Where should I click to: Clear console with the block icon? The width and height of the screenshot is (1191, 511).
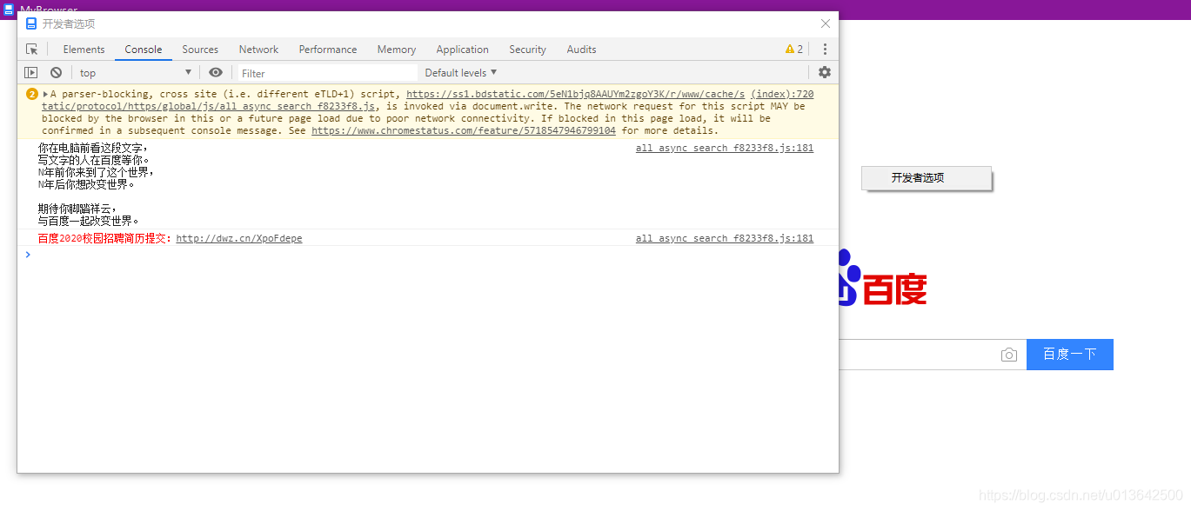click(56, 73)
